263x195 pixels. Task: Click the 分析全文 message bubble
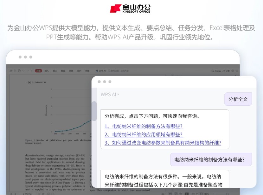click(238, 99)
